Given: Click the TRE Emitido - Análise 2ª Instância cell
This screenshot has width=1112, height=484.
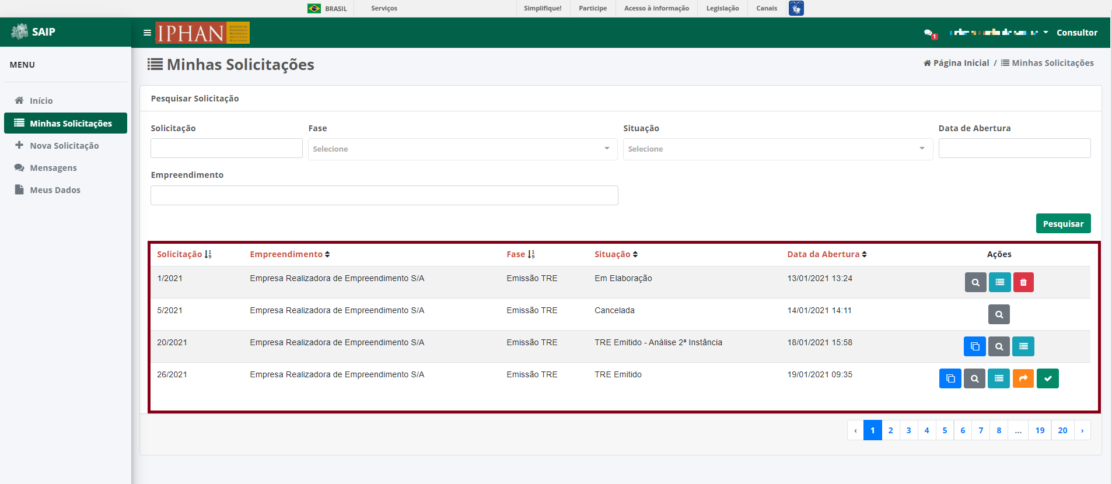Looking at the screenshot, I should pyautogui.click(x=658, y=342).
